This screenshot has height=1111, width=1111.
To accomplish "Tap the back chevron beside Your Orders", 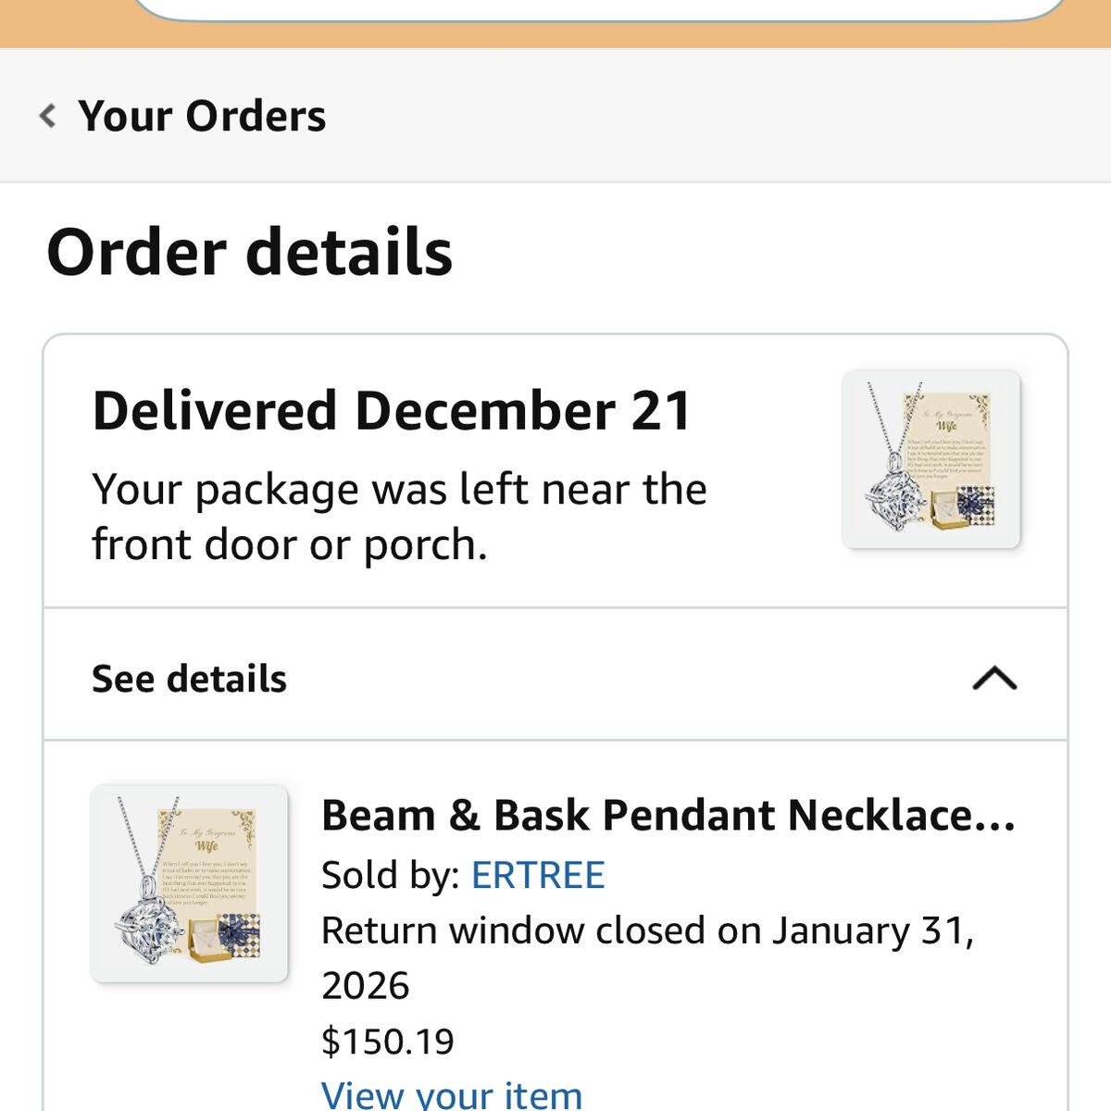I will tap(48, 116).
